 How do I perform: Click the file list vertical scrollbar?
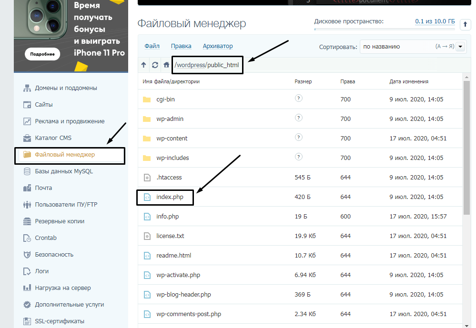(x=466, y=148)
